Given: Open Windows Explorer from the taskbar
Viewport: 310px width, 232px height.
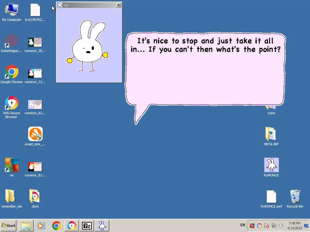Looking at the screenshot, I should 26,225.
